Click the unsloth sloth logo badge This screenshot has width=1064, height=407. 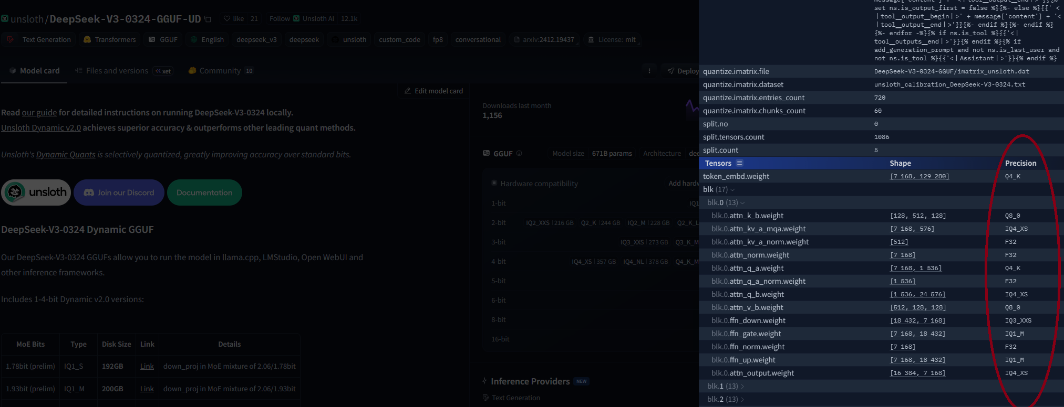pyautogui.click(x=36, y=192)
